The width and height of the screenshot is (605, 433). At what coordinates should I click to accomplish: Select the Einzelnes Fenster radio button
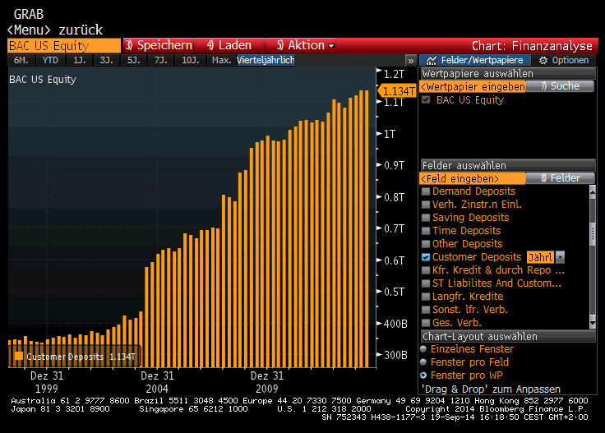pyautogui.click(x=423, y=349)
